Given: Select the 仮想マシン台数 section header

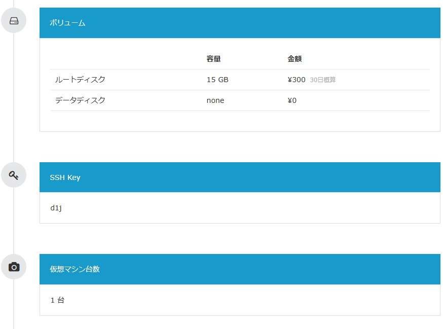Looking at the screenshot, I should (240, 269).
